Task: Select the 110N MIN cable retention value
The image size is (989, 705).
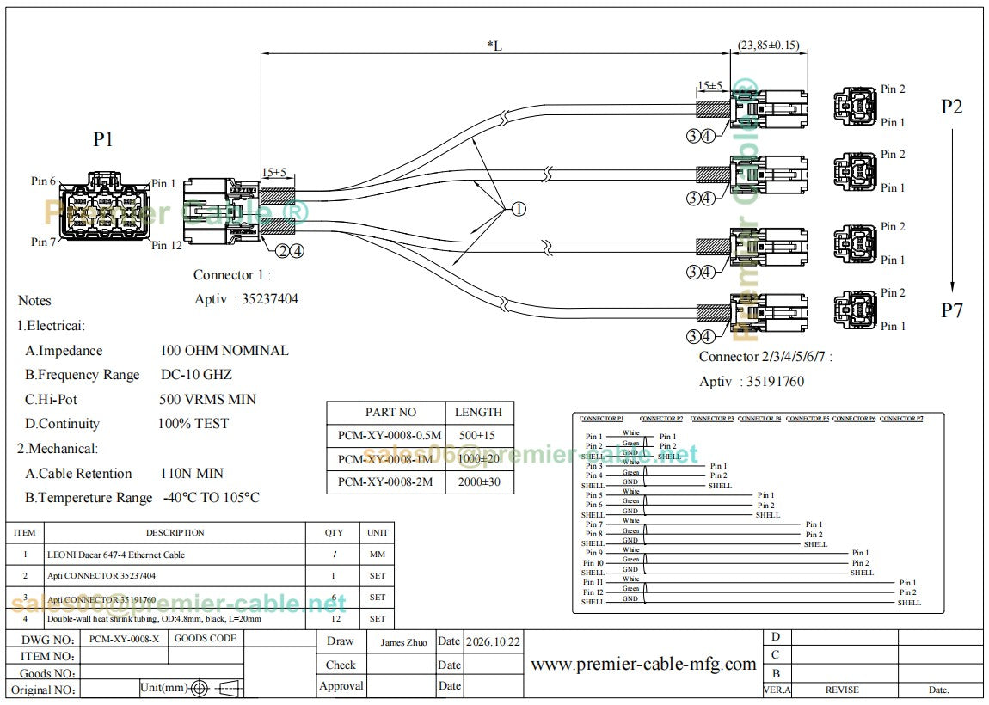Action: (x=192, y=474)
